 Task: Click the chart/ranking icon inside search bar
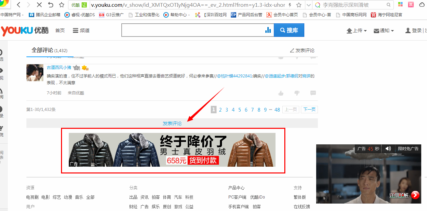(x=268, y=30)
